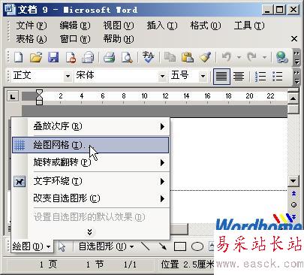Run spelling and grammar check
Screen dimensions: 304x275
tap(148, 57)
